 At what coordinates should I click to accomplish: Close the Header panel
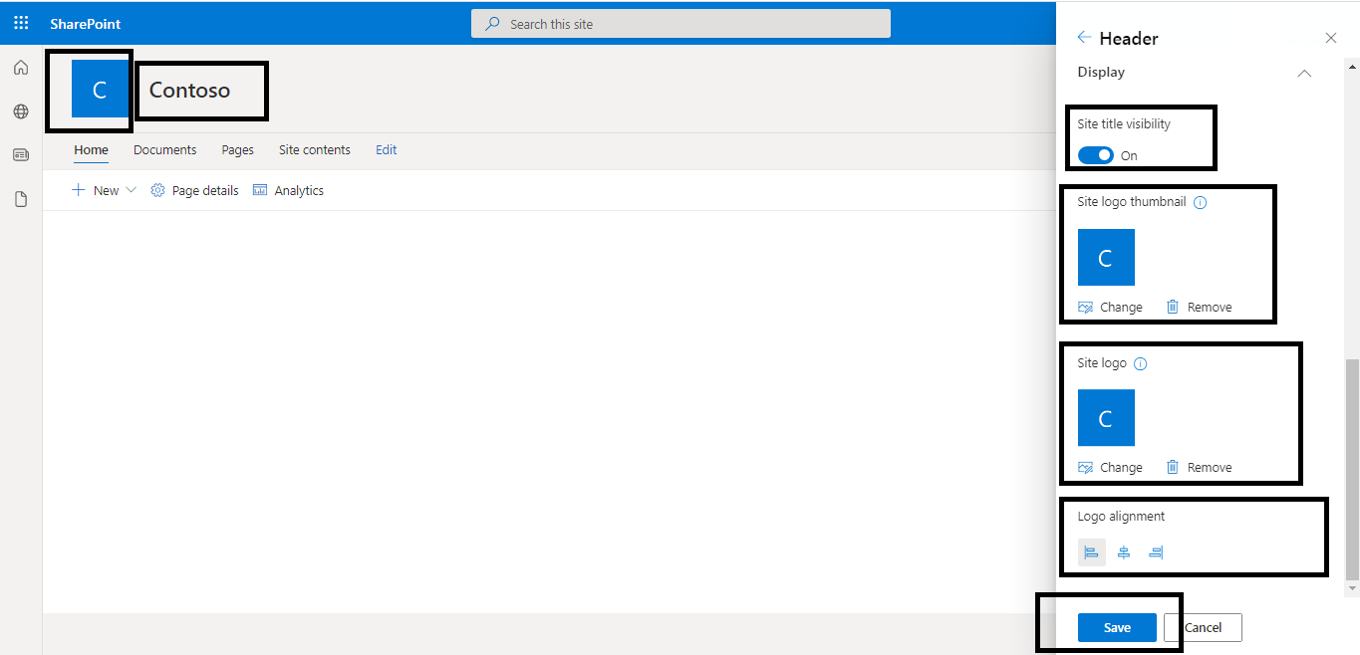1331,38
